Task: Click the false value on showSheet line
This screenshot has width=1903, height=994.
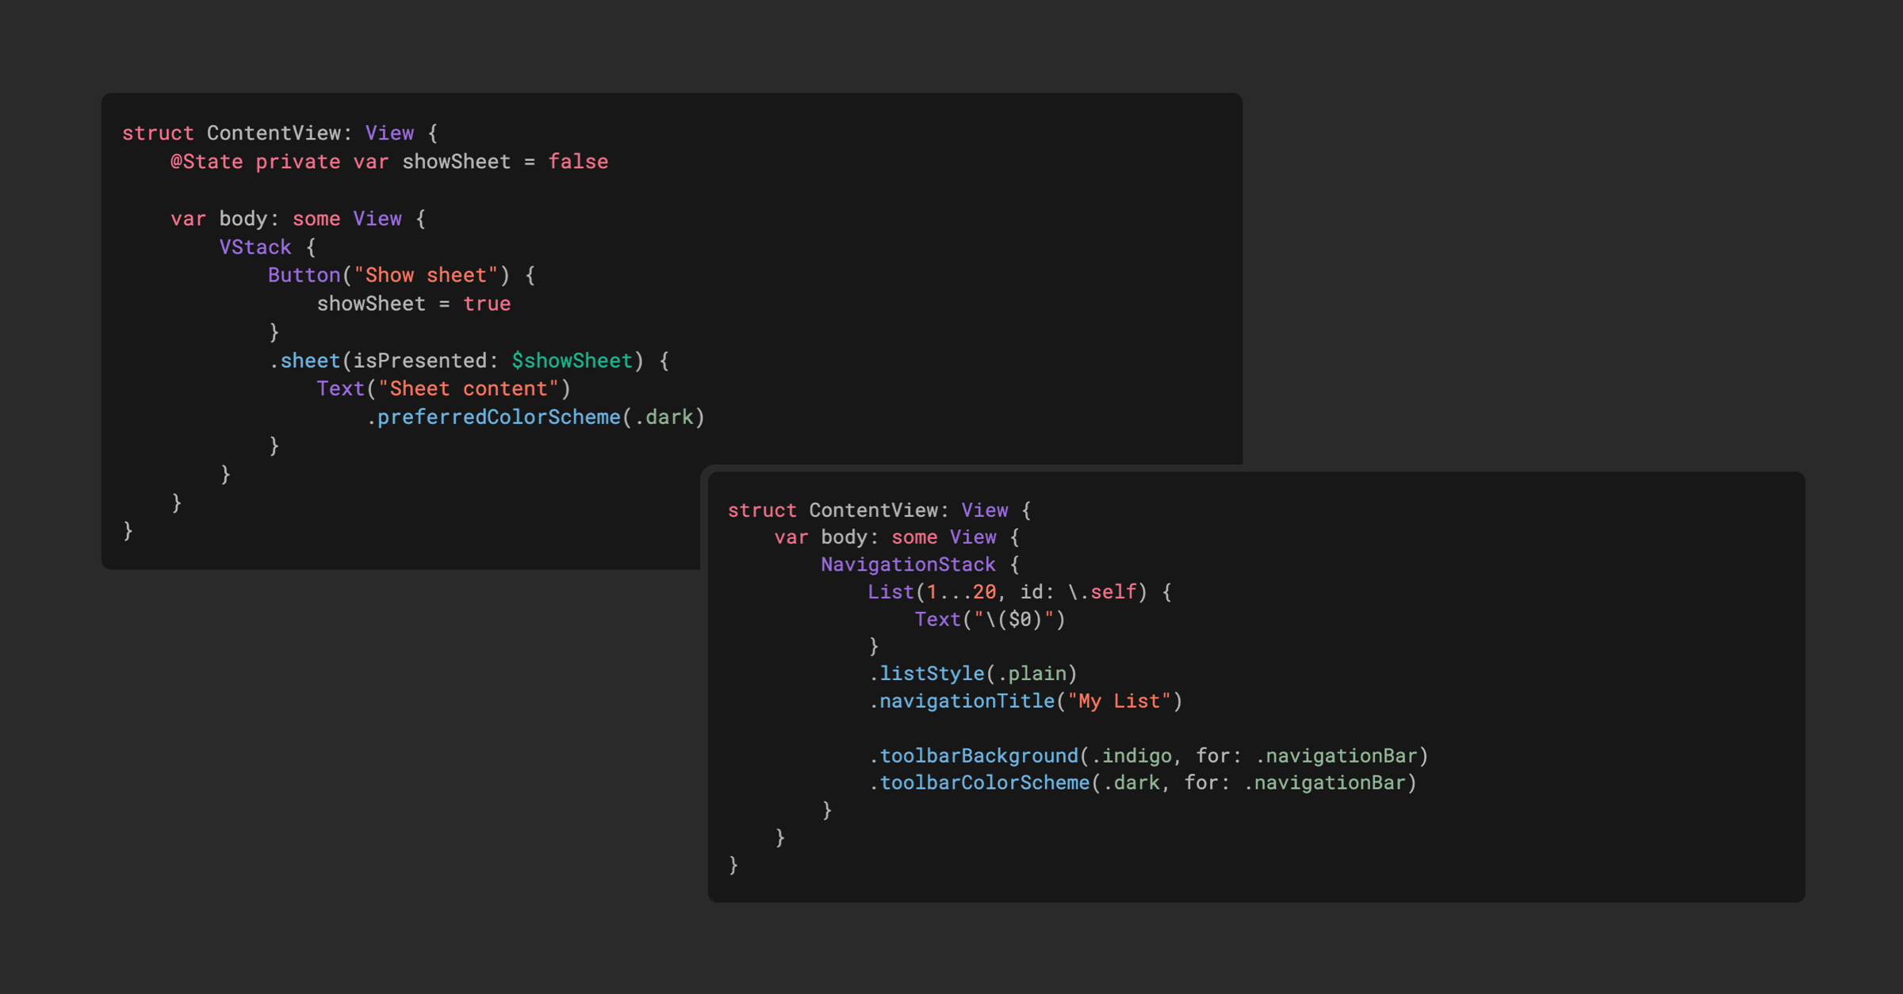Action: click(x=578, y=162)
